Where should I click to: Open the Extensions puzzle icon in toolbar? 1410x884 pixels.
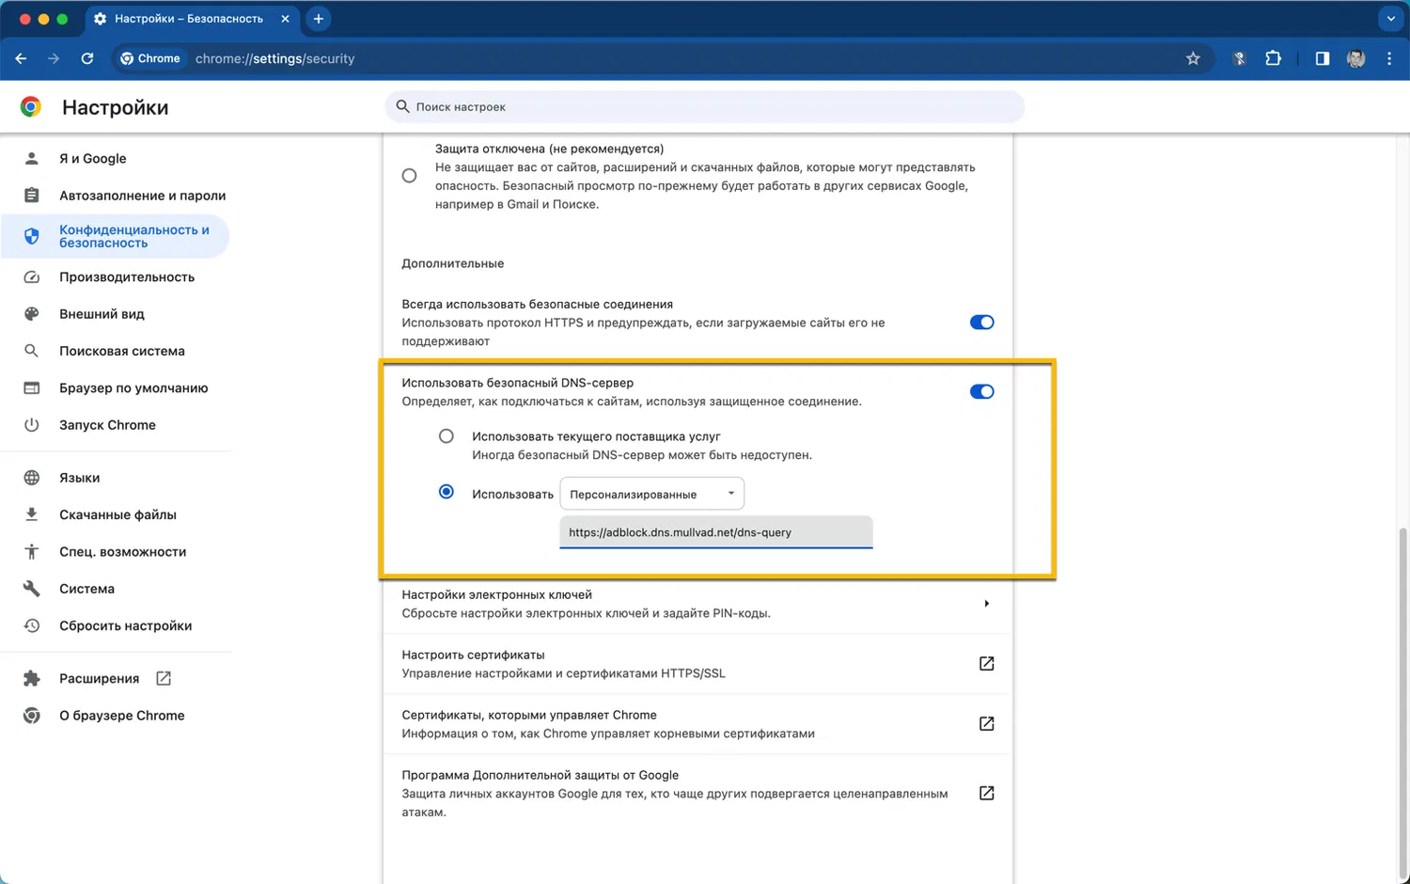pos(1273,58)
